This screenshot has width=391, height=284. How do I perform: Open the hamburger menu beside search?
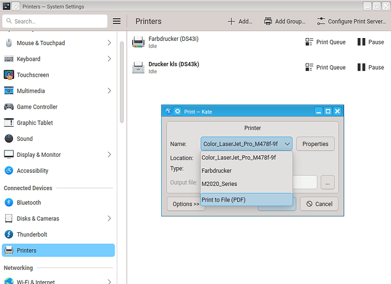(x=116, y=22)
